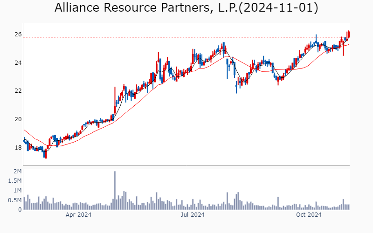Click the red dashed horizontal resistance line
Image resolution: width=373 pixels, height=233 pixels.
pyautogui.click(x=186, y=38)
